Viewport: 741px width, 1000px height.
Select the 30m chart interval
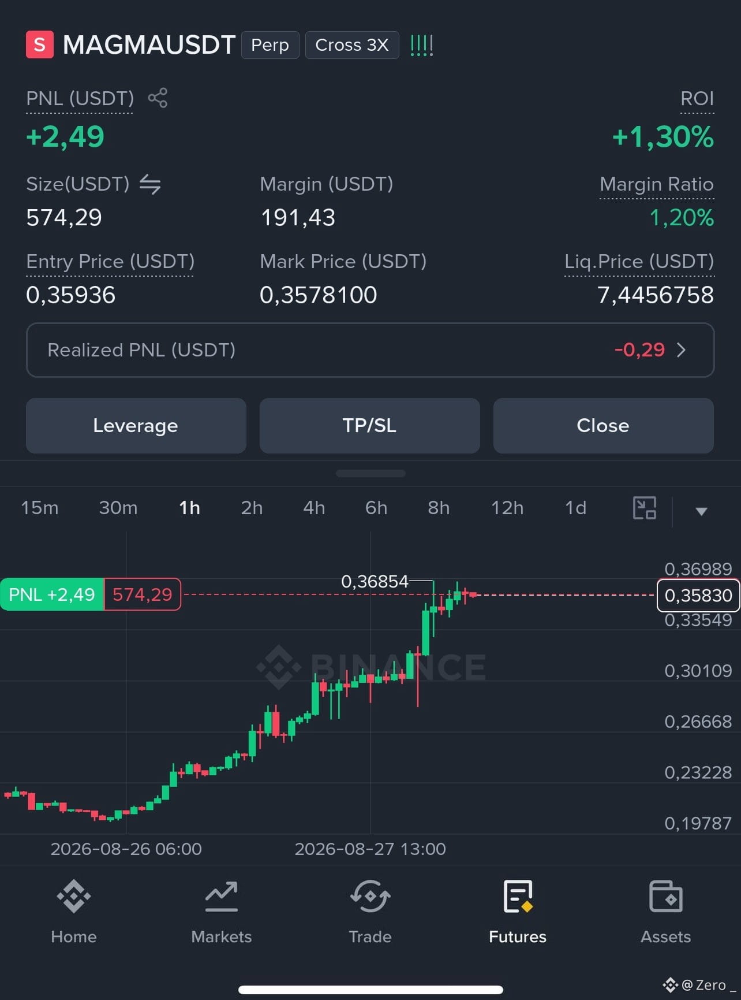coord(118,508)
